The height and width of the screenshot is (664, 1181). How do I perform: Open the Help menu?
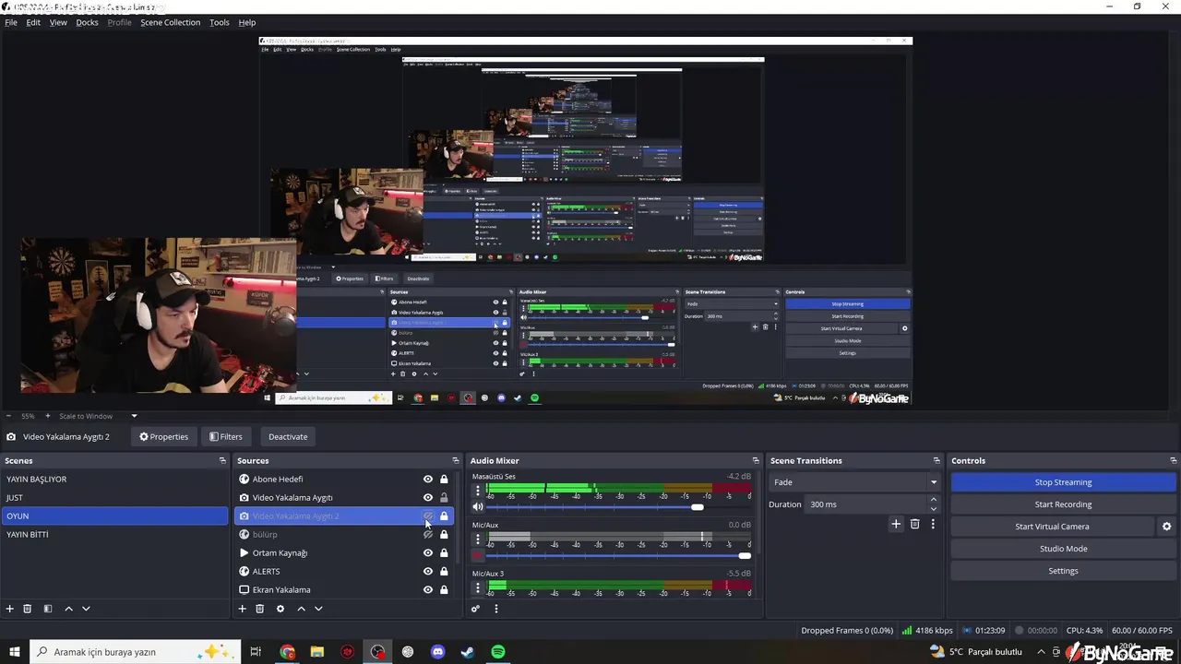click(247, 22)
